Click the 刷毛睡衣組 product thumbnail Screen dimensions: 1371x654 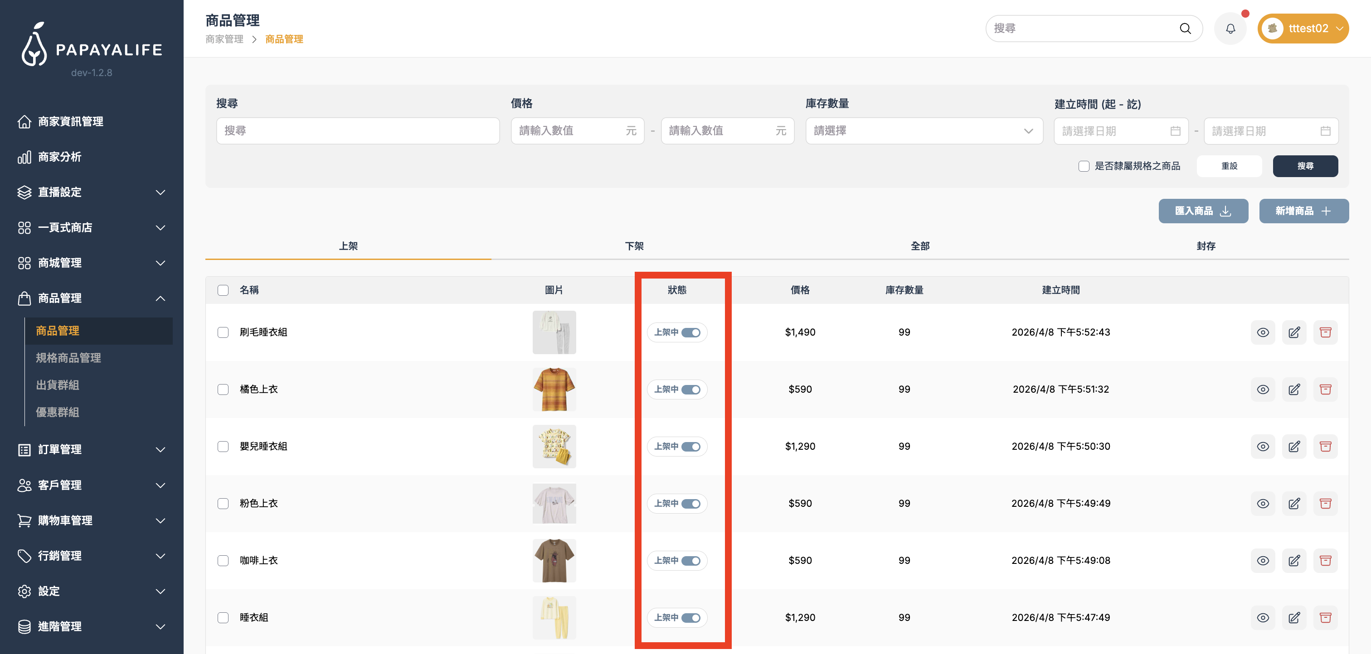click(x=554, y=332)
